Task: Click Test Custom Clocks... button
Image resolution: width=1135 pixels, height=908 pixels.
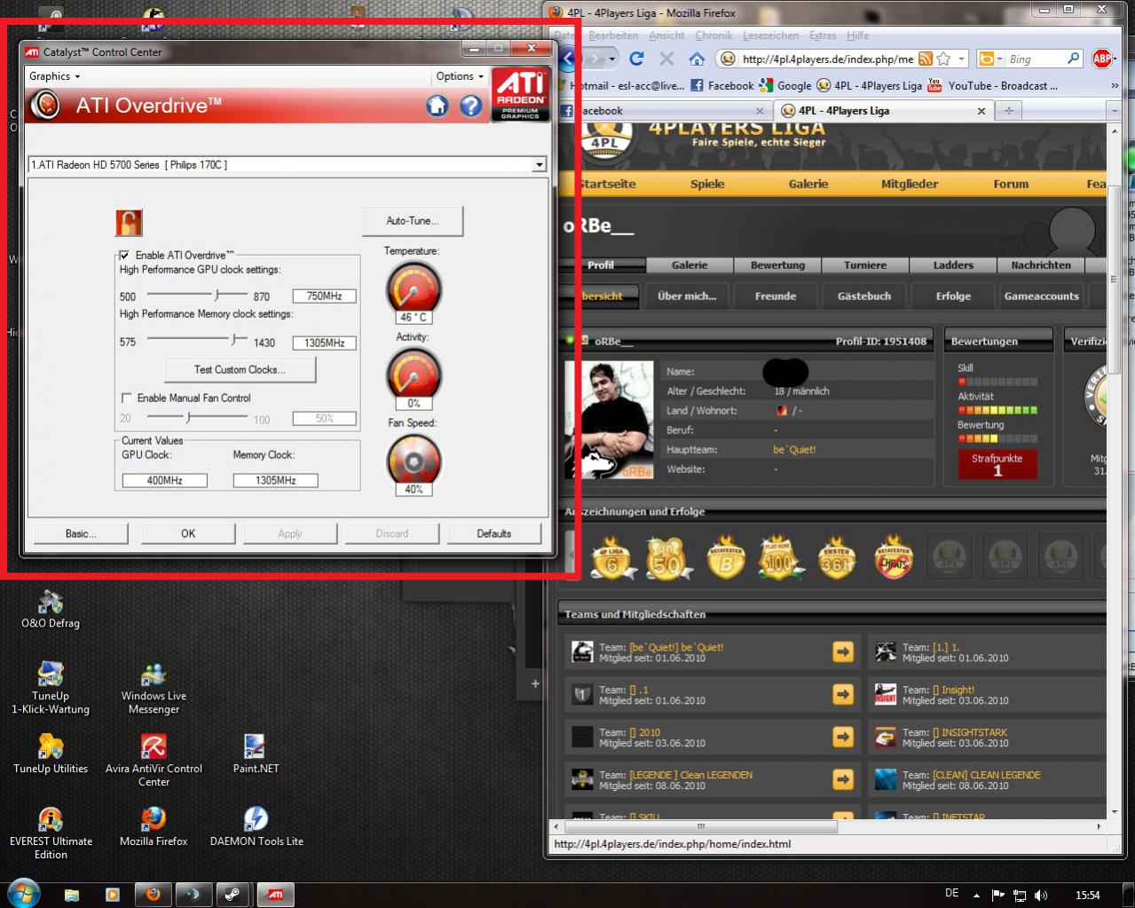Action: click(240, 370)
